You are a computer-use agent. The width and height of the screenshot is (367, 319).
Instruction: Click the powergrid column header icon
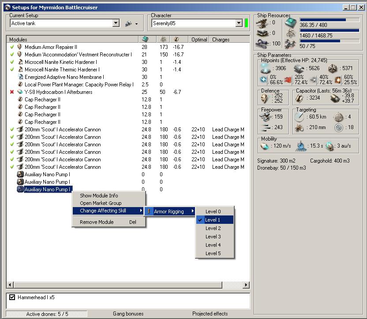pyautogui.click(x=162, y=39)
